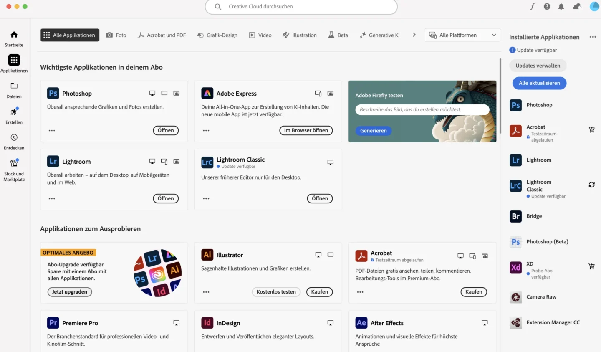
Task: Open Photoshop card more options menu
Action: click(52, 131)
